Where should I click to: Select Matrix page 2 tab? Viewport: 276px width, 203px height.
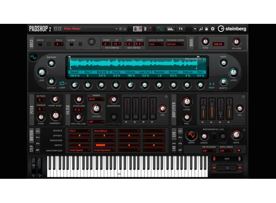click(38, 137)
